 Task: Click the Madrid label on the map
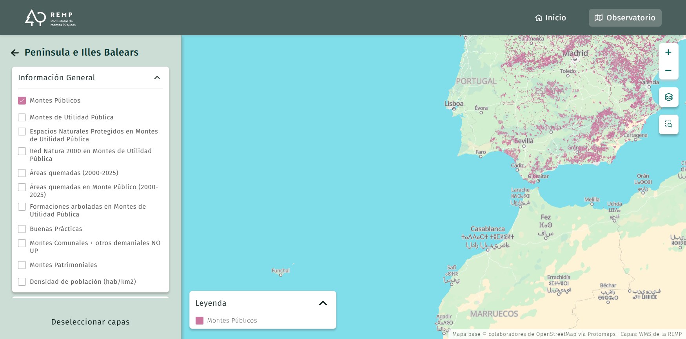(575, 53)
